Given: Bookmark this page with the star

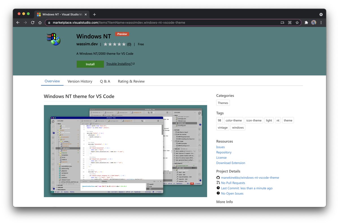Looking at the screenshot, I should click(x=297, y=23).
